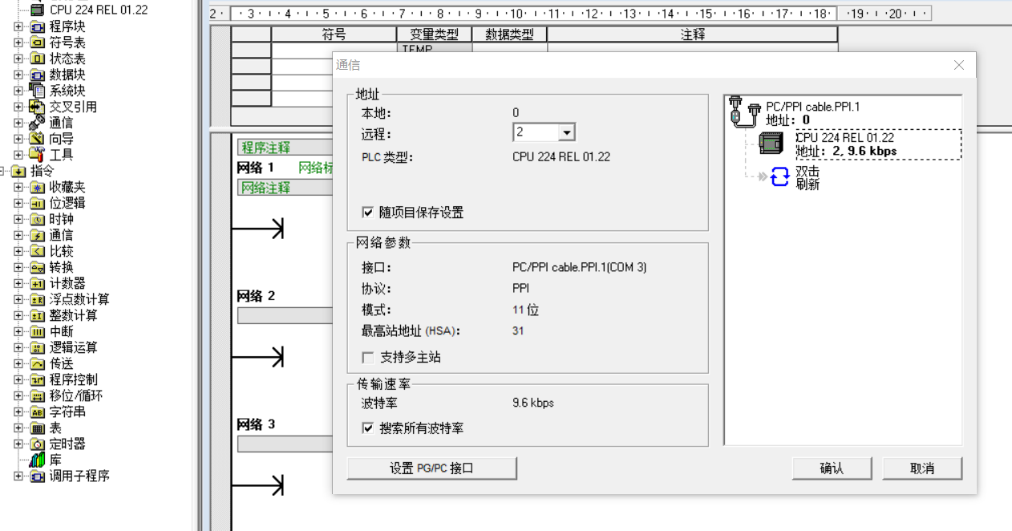Click the 状态表 icon in tree
Viewport: 1012px width, 531px height.
(x=37, y=59)
